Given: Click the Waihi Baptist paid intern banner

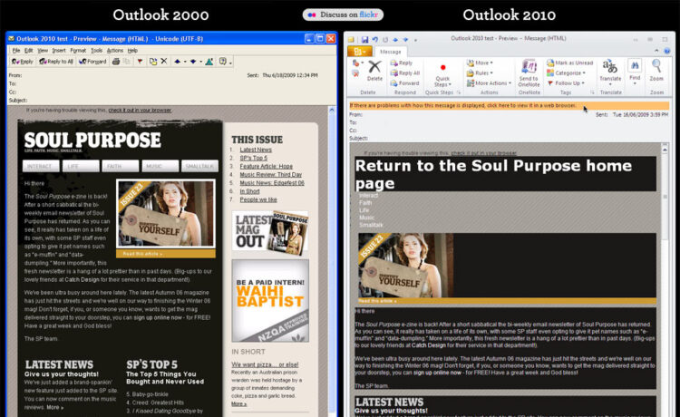Looking at the screenshot, I should click(270, 300).
